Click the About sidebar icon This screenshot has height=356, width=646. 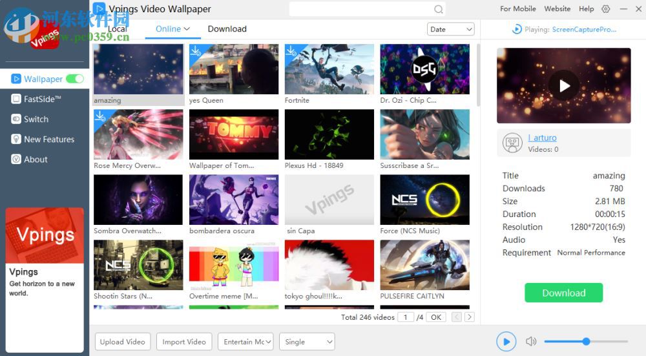[x=16, y=160]
